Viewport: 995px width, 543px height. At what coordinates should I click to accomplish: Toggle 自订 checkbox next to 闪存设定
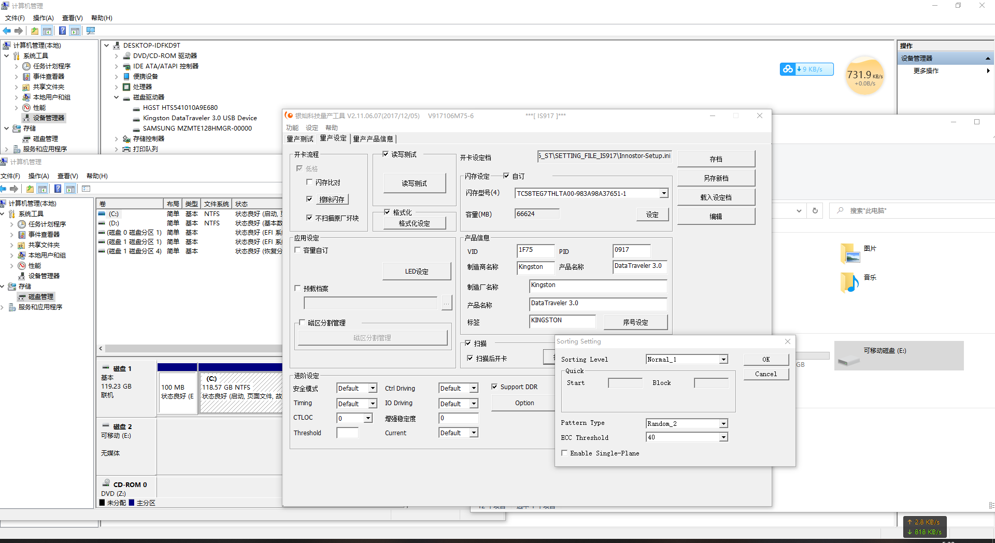pyautogui.click(x=506, y=176)
